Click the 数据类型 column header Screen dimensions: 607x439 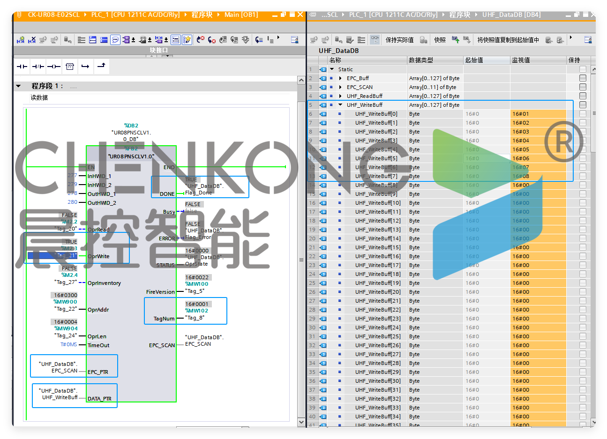(x=435, y=60)
